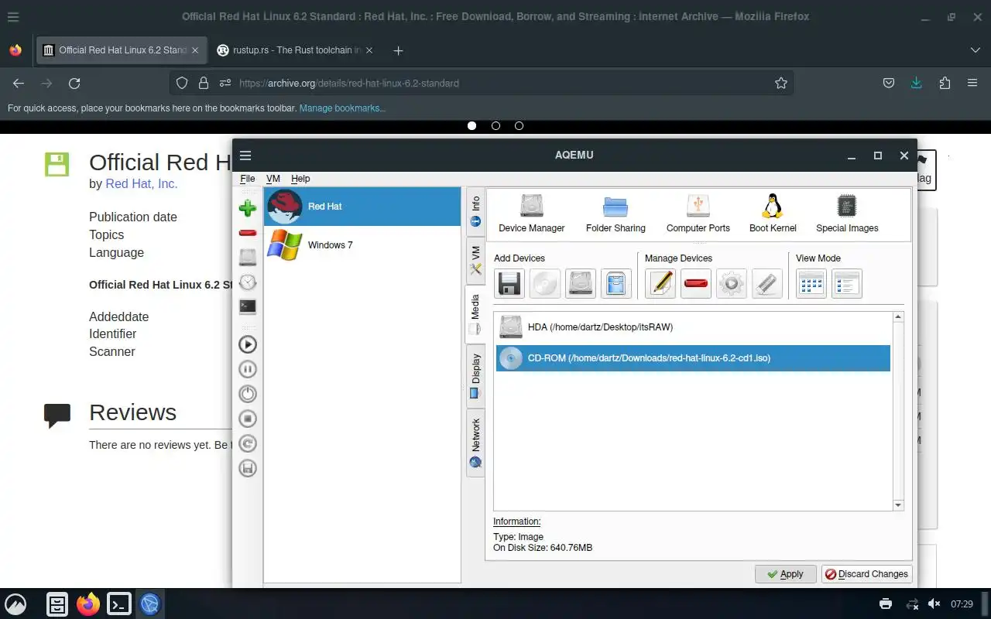The image size is (991, 619).
Task: Open Boot Kernel options
Action: pos(773,213)
